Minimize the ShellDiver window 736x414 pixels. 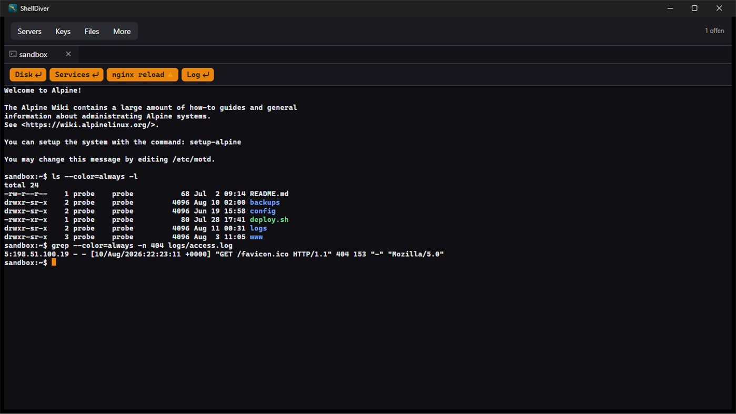670,8
